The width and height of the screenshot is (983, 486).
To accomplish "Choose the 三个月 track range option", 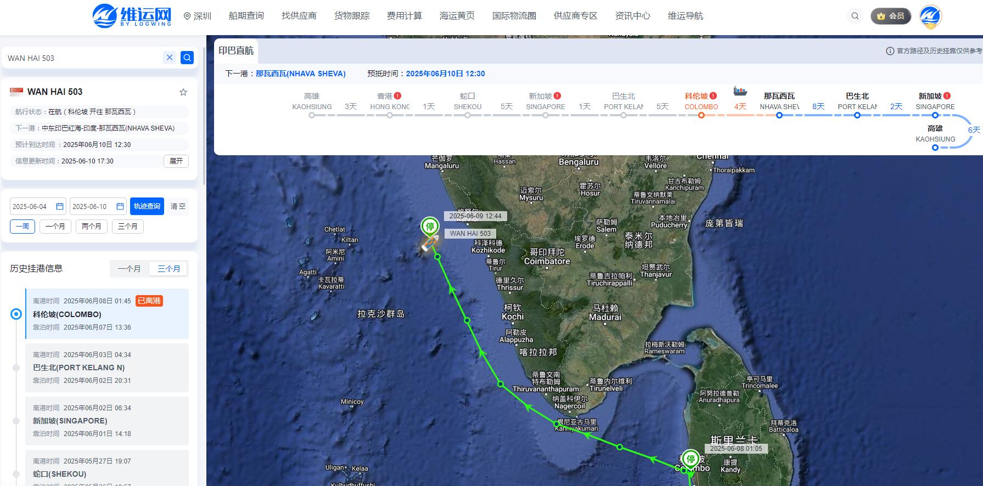I will point(128,226).
